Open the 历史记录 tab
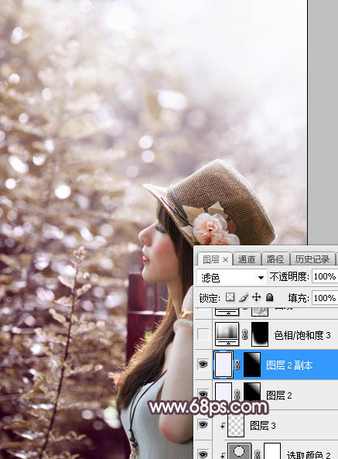 pos(312,259)
